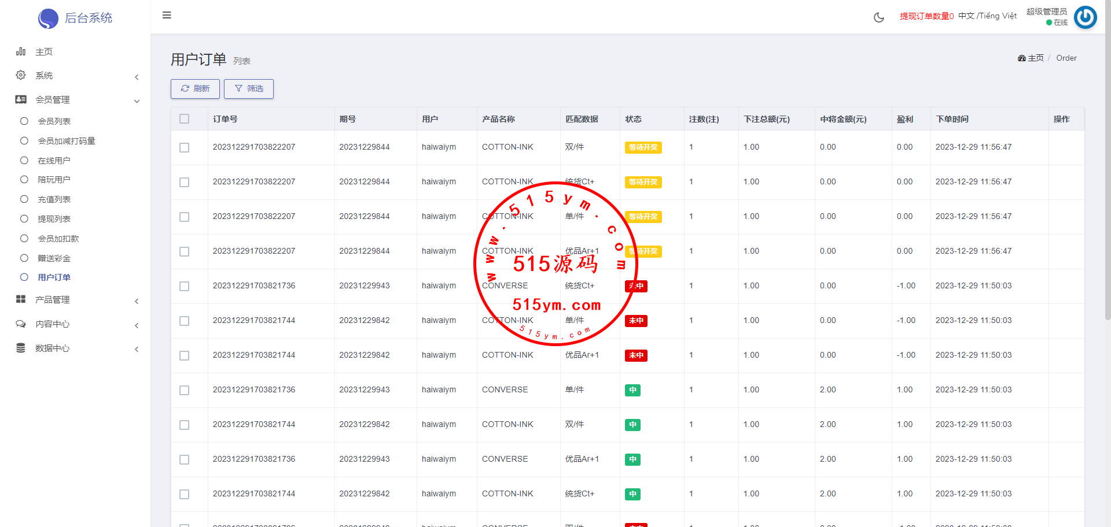Image resolution: width=1111 pixels, height=527 pixels.
Task: Click the product management grid icon
Action: coord(21,299)
